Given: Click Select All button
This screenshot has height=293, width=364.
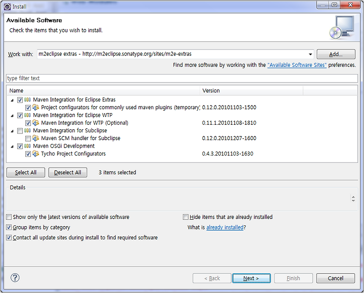Looking at the screenshot, I should click(26, 172).
